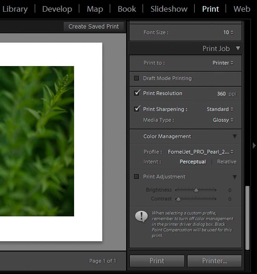Screen dimensions: 257x274
Task: Collapse the Print Adjustment section arrow
Action: [x=234, y=177]
